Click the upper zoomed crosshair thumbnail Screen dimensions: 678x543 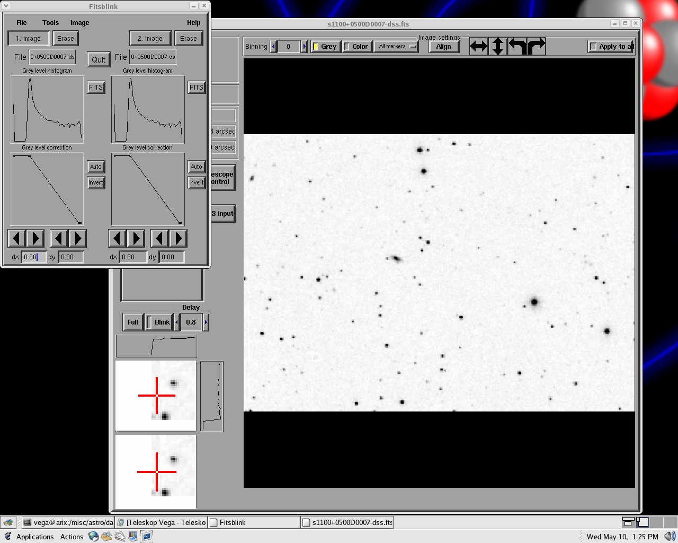(x=156, y=396)
